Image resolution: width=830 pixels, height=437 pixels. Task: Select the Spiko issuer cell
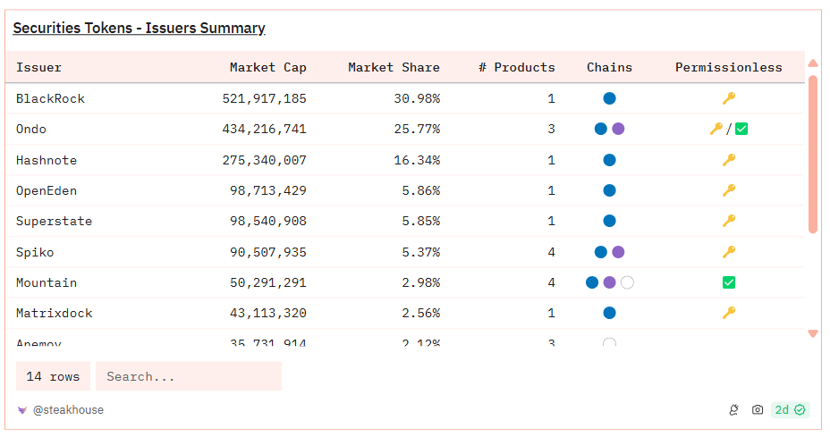[x=35, y=252]
